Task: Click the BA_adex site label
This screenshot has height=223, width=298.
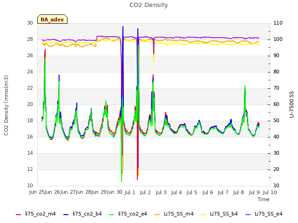Action: click(x=52, y=20)
